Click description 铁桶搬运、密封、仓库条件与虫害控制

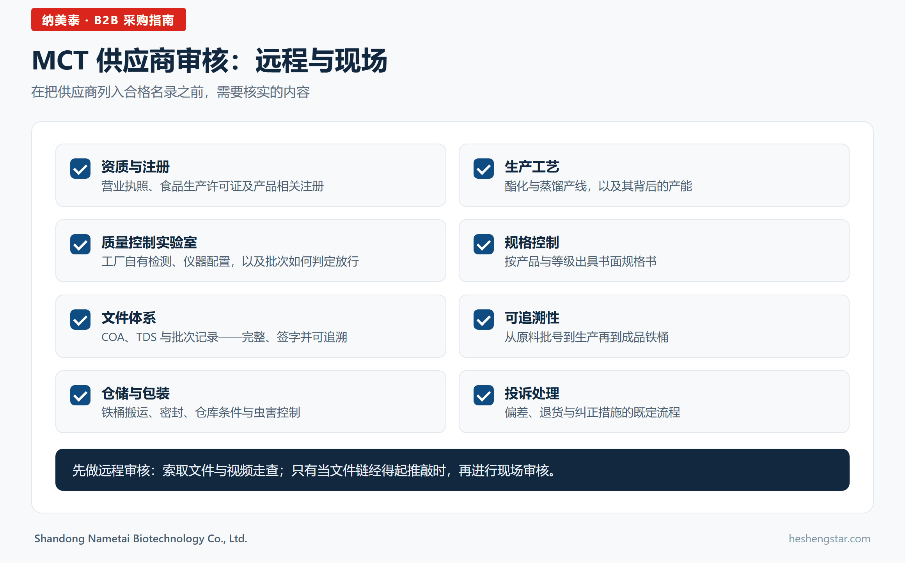[x=201, y=412]
